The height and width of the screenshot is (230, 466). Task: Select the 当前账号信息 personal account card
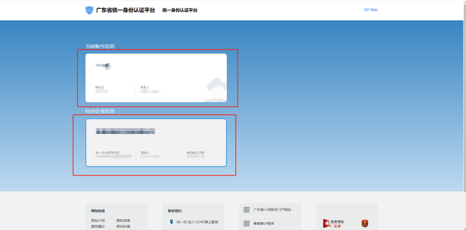(156, 78)
